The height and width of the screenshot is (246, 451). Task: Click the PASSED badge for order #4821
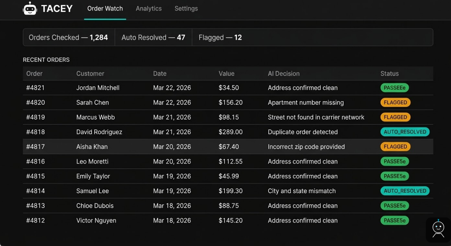point(395,87)
